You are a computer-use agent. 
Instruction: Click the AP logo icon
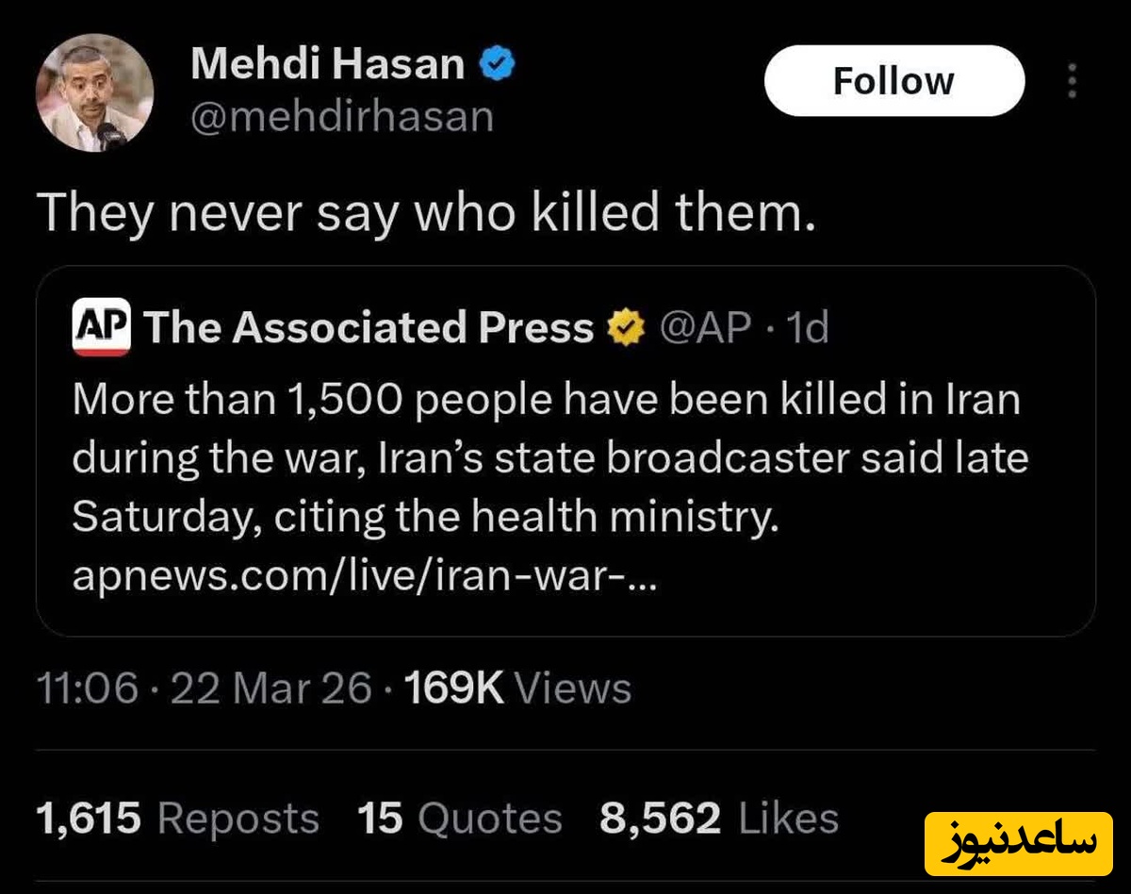click(102, 330)
